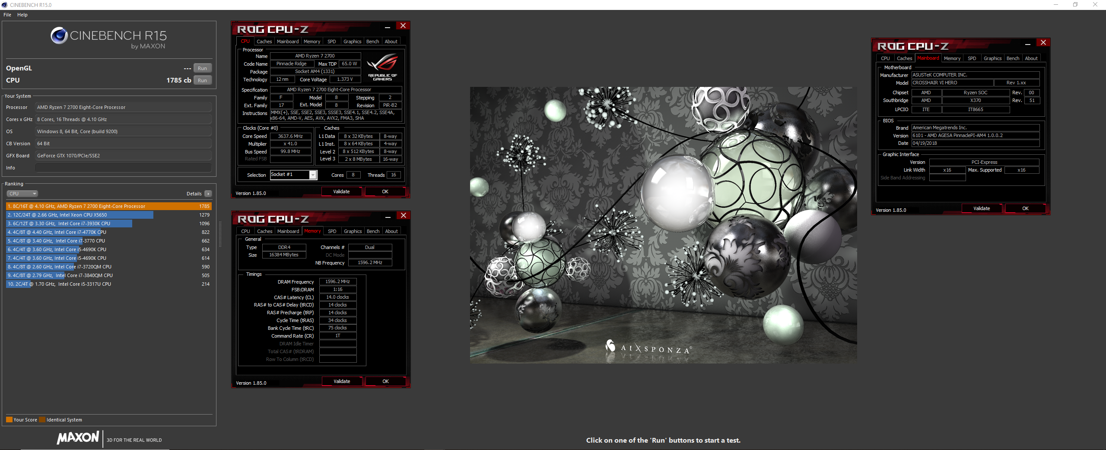The height and width of the screenshot is (450, 1106).
Task: Open Graphics tab in Memory CPU-Z window
Action: pyautogui.click(x=353, y=231)
